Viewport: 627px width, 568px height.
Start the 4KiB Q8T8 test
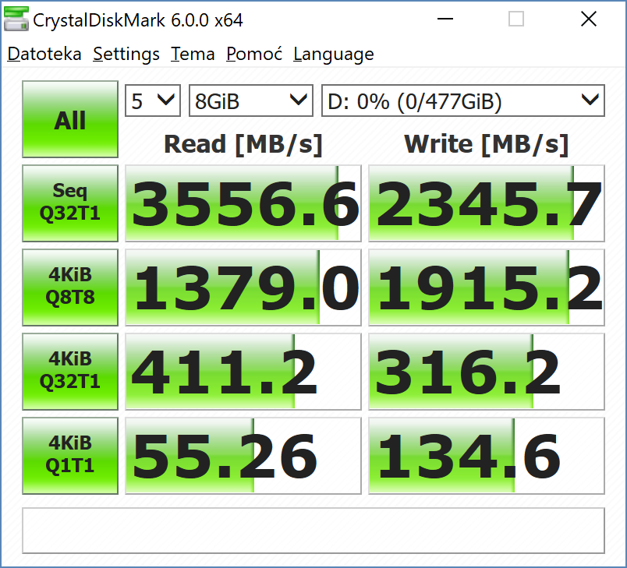pos(70,288)
